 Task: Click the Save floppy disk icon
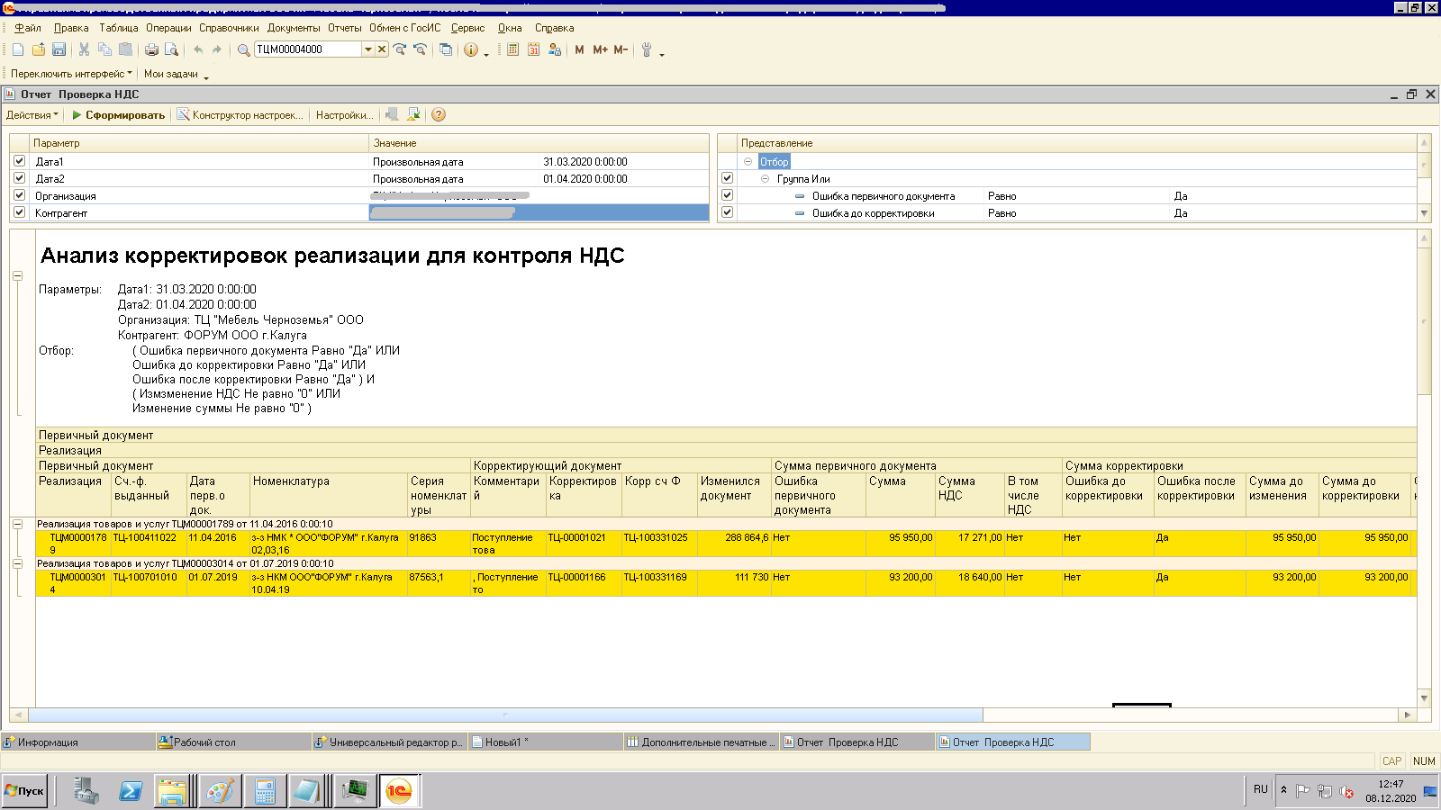[x=59, y=49]
